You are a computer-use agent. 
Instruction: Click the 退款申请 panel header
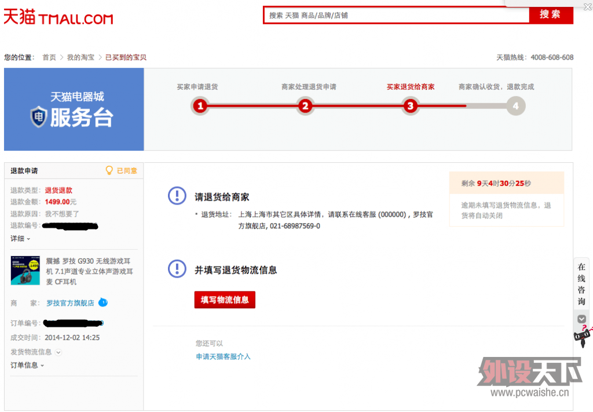74,170
